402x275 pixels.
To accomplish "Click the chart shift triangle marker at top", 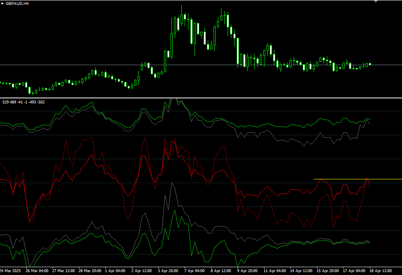I will (376, 1).
